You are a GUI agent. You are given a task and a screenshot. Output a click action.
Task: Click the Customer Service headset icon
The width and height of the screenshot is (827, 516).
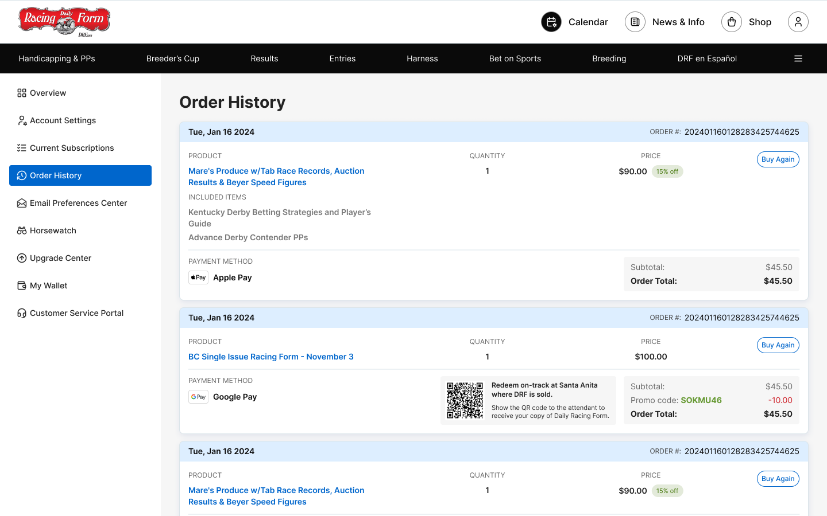click(22, 313)
